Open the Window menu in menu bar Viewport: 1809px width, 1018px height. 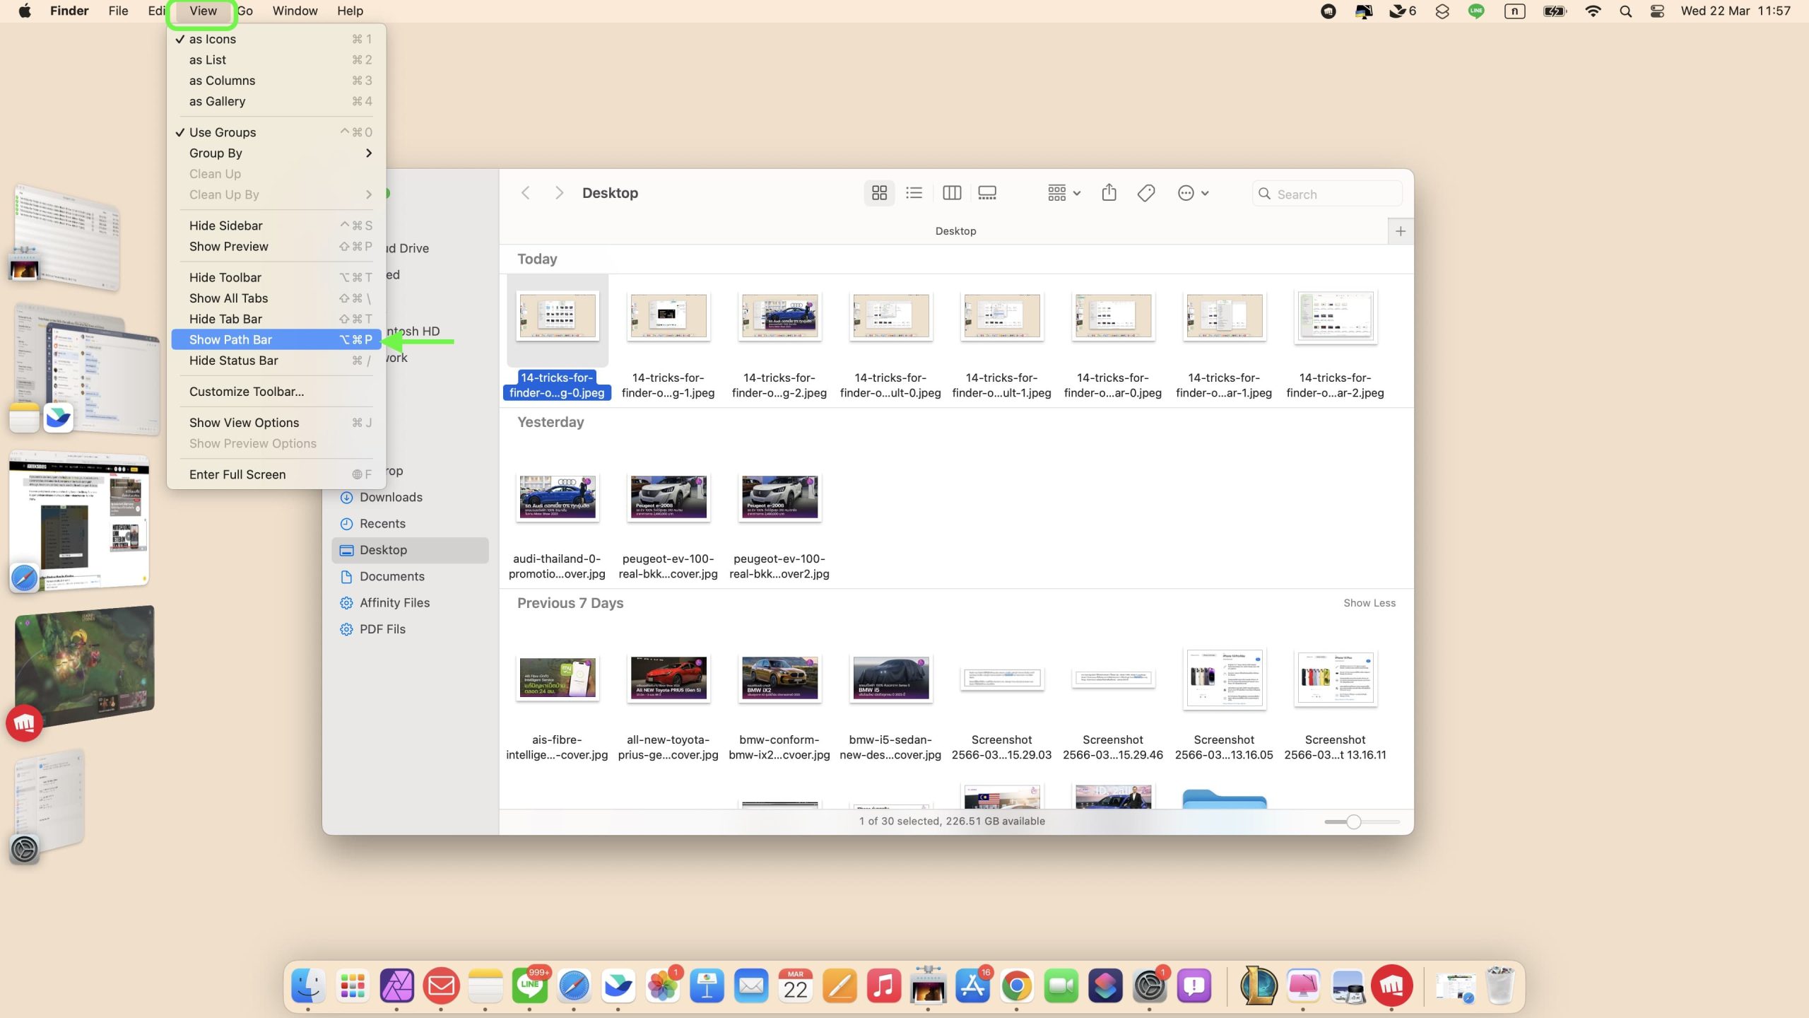pos(295,11)
